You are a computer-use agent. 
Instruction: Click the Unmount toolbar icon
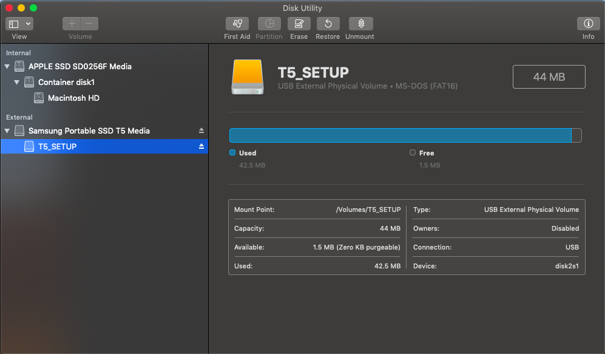(360, 24)
